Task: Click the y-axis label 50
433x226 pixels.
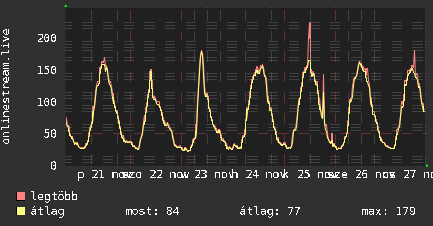Action: click(x=50, y=134)
